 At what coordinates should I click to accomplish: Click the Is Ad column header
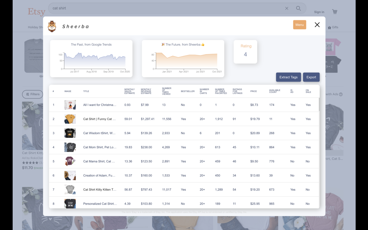pyautogui.click(x=292, y=91)
